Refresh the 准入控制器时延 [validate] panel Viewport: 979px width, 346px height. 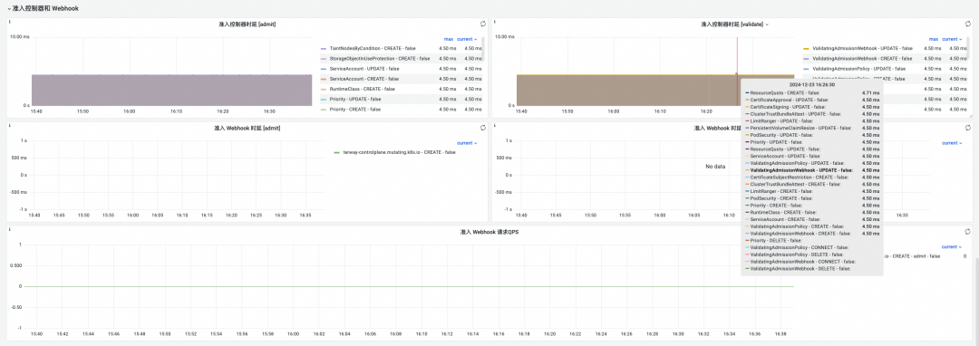[967, 24]
